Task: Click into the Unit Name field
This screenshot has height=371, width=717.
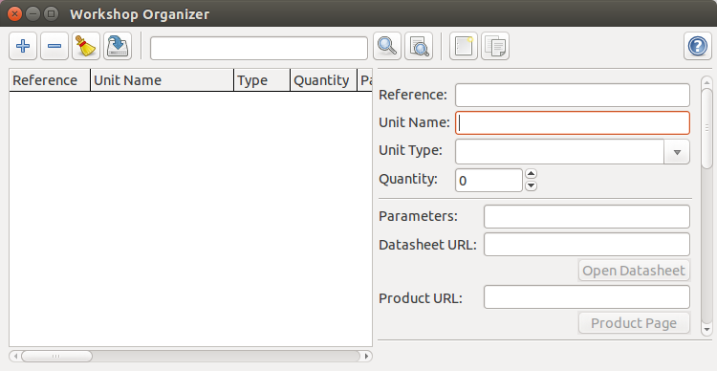Action: point(573,122)
